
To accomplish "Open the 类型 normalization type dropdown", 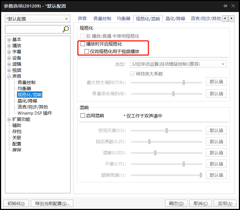I will [x=223, y=64].
